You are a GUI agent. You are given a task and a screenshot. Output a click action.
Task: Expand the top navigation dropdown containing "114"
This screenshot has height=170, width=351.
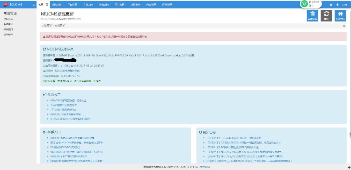point(89,5)
